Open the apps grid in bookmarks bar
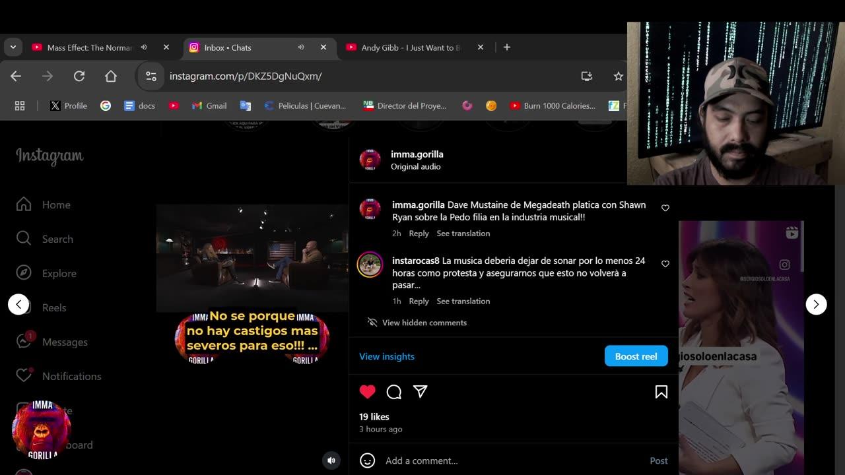This screenshot has height=475, width=845. 20,106
